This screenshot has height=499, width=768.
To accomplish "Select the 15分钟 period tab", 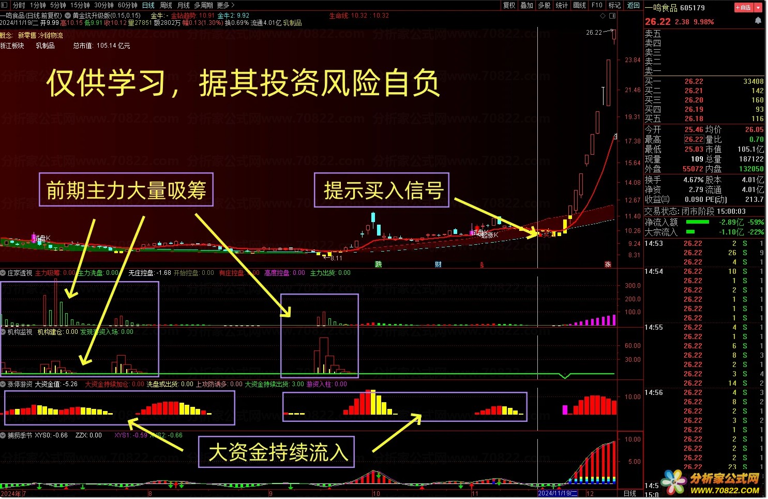I will [x=80, y=5].
